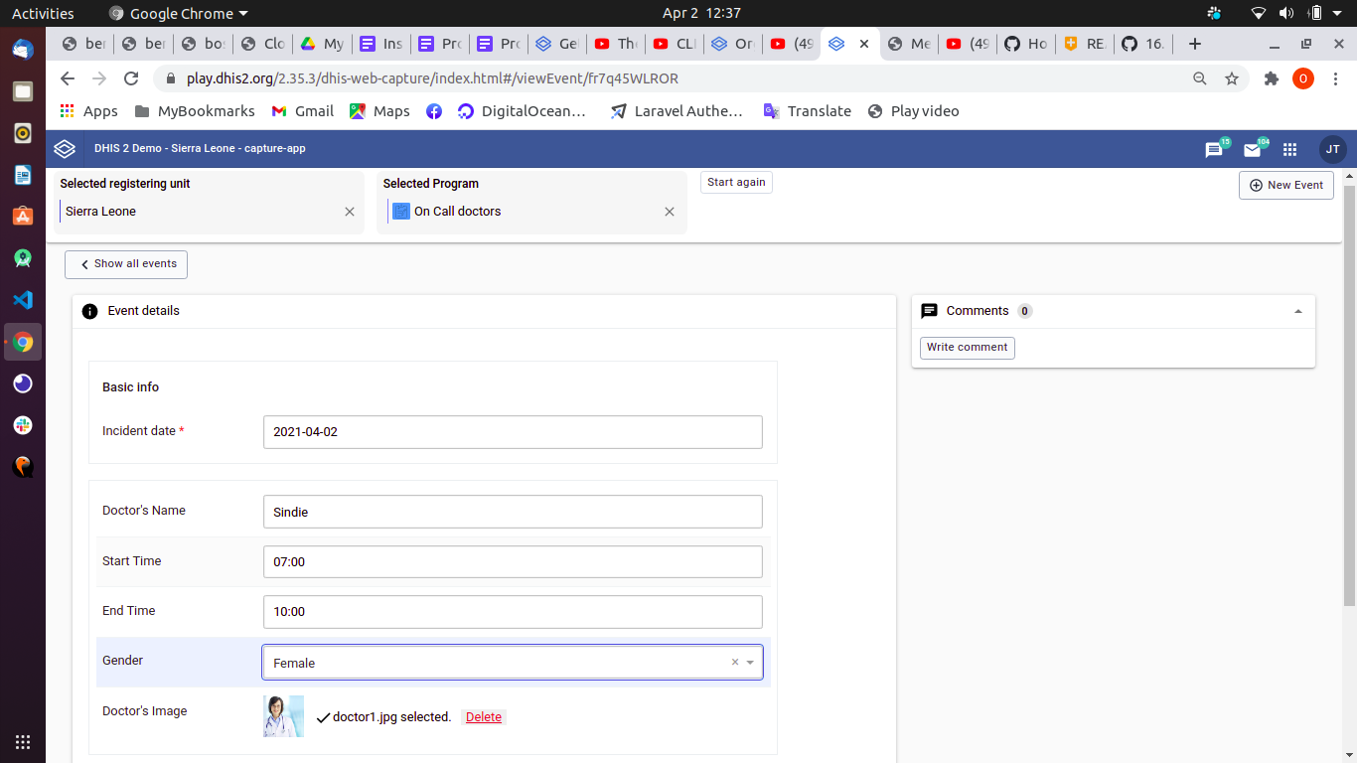This screenshot has height=763, width=1357.
Task: Delete the doctor1.jpg image
Action: coord(484,717)
